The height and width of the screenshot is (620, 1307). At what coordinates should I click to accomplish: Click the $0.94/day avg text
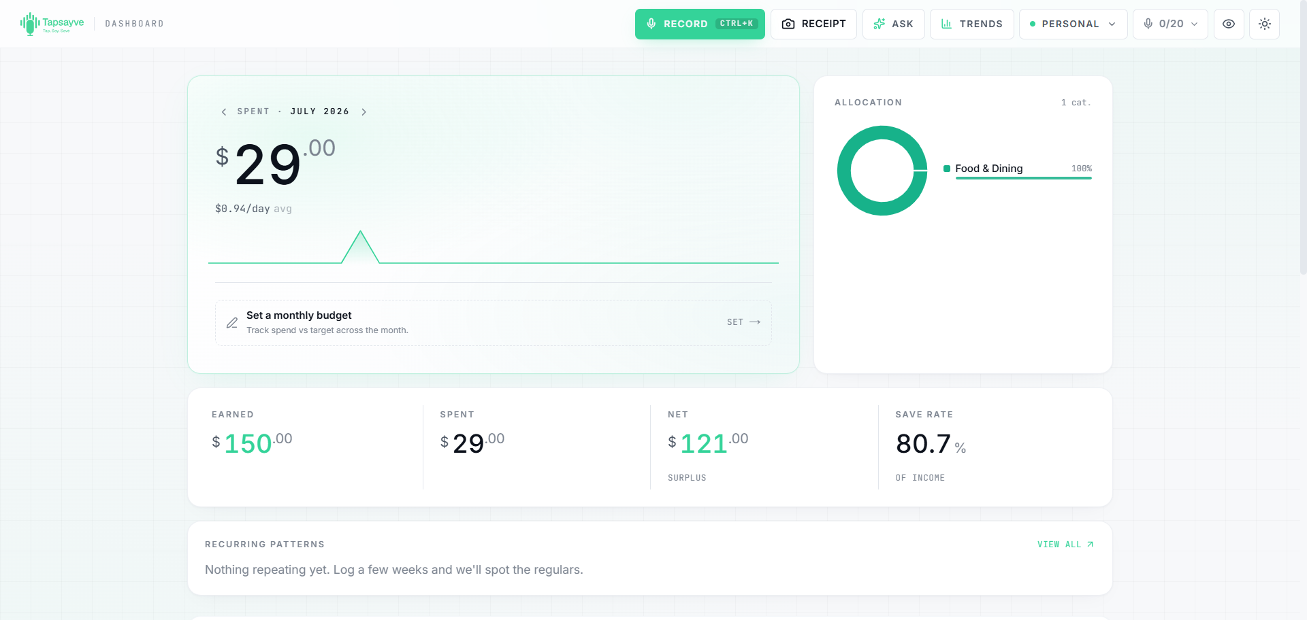pos(253,209)
